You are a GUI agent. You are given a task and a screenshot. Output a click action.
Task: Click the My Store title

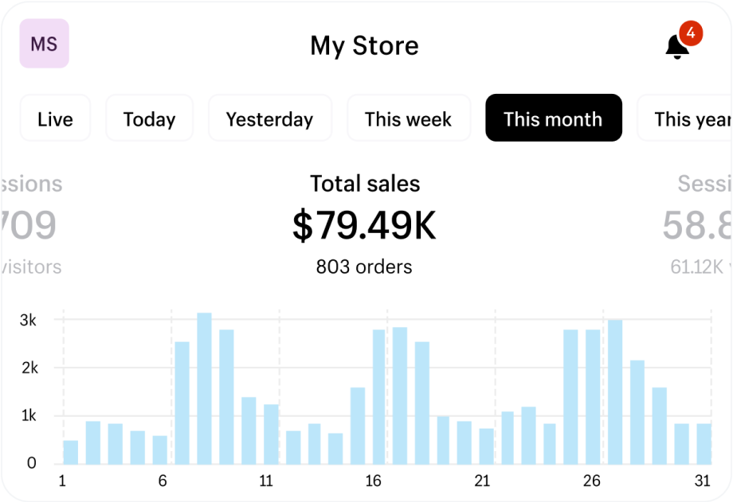click(364, 45)
